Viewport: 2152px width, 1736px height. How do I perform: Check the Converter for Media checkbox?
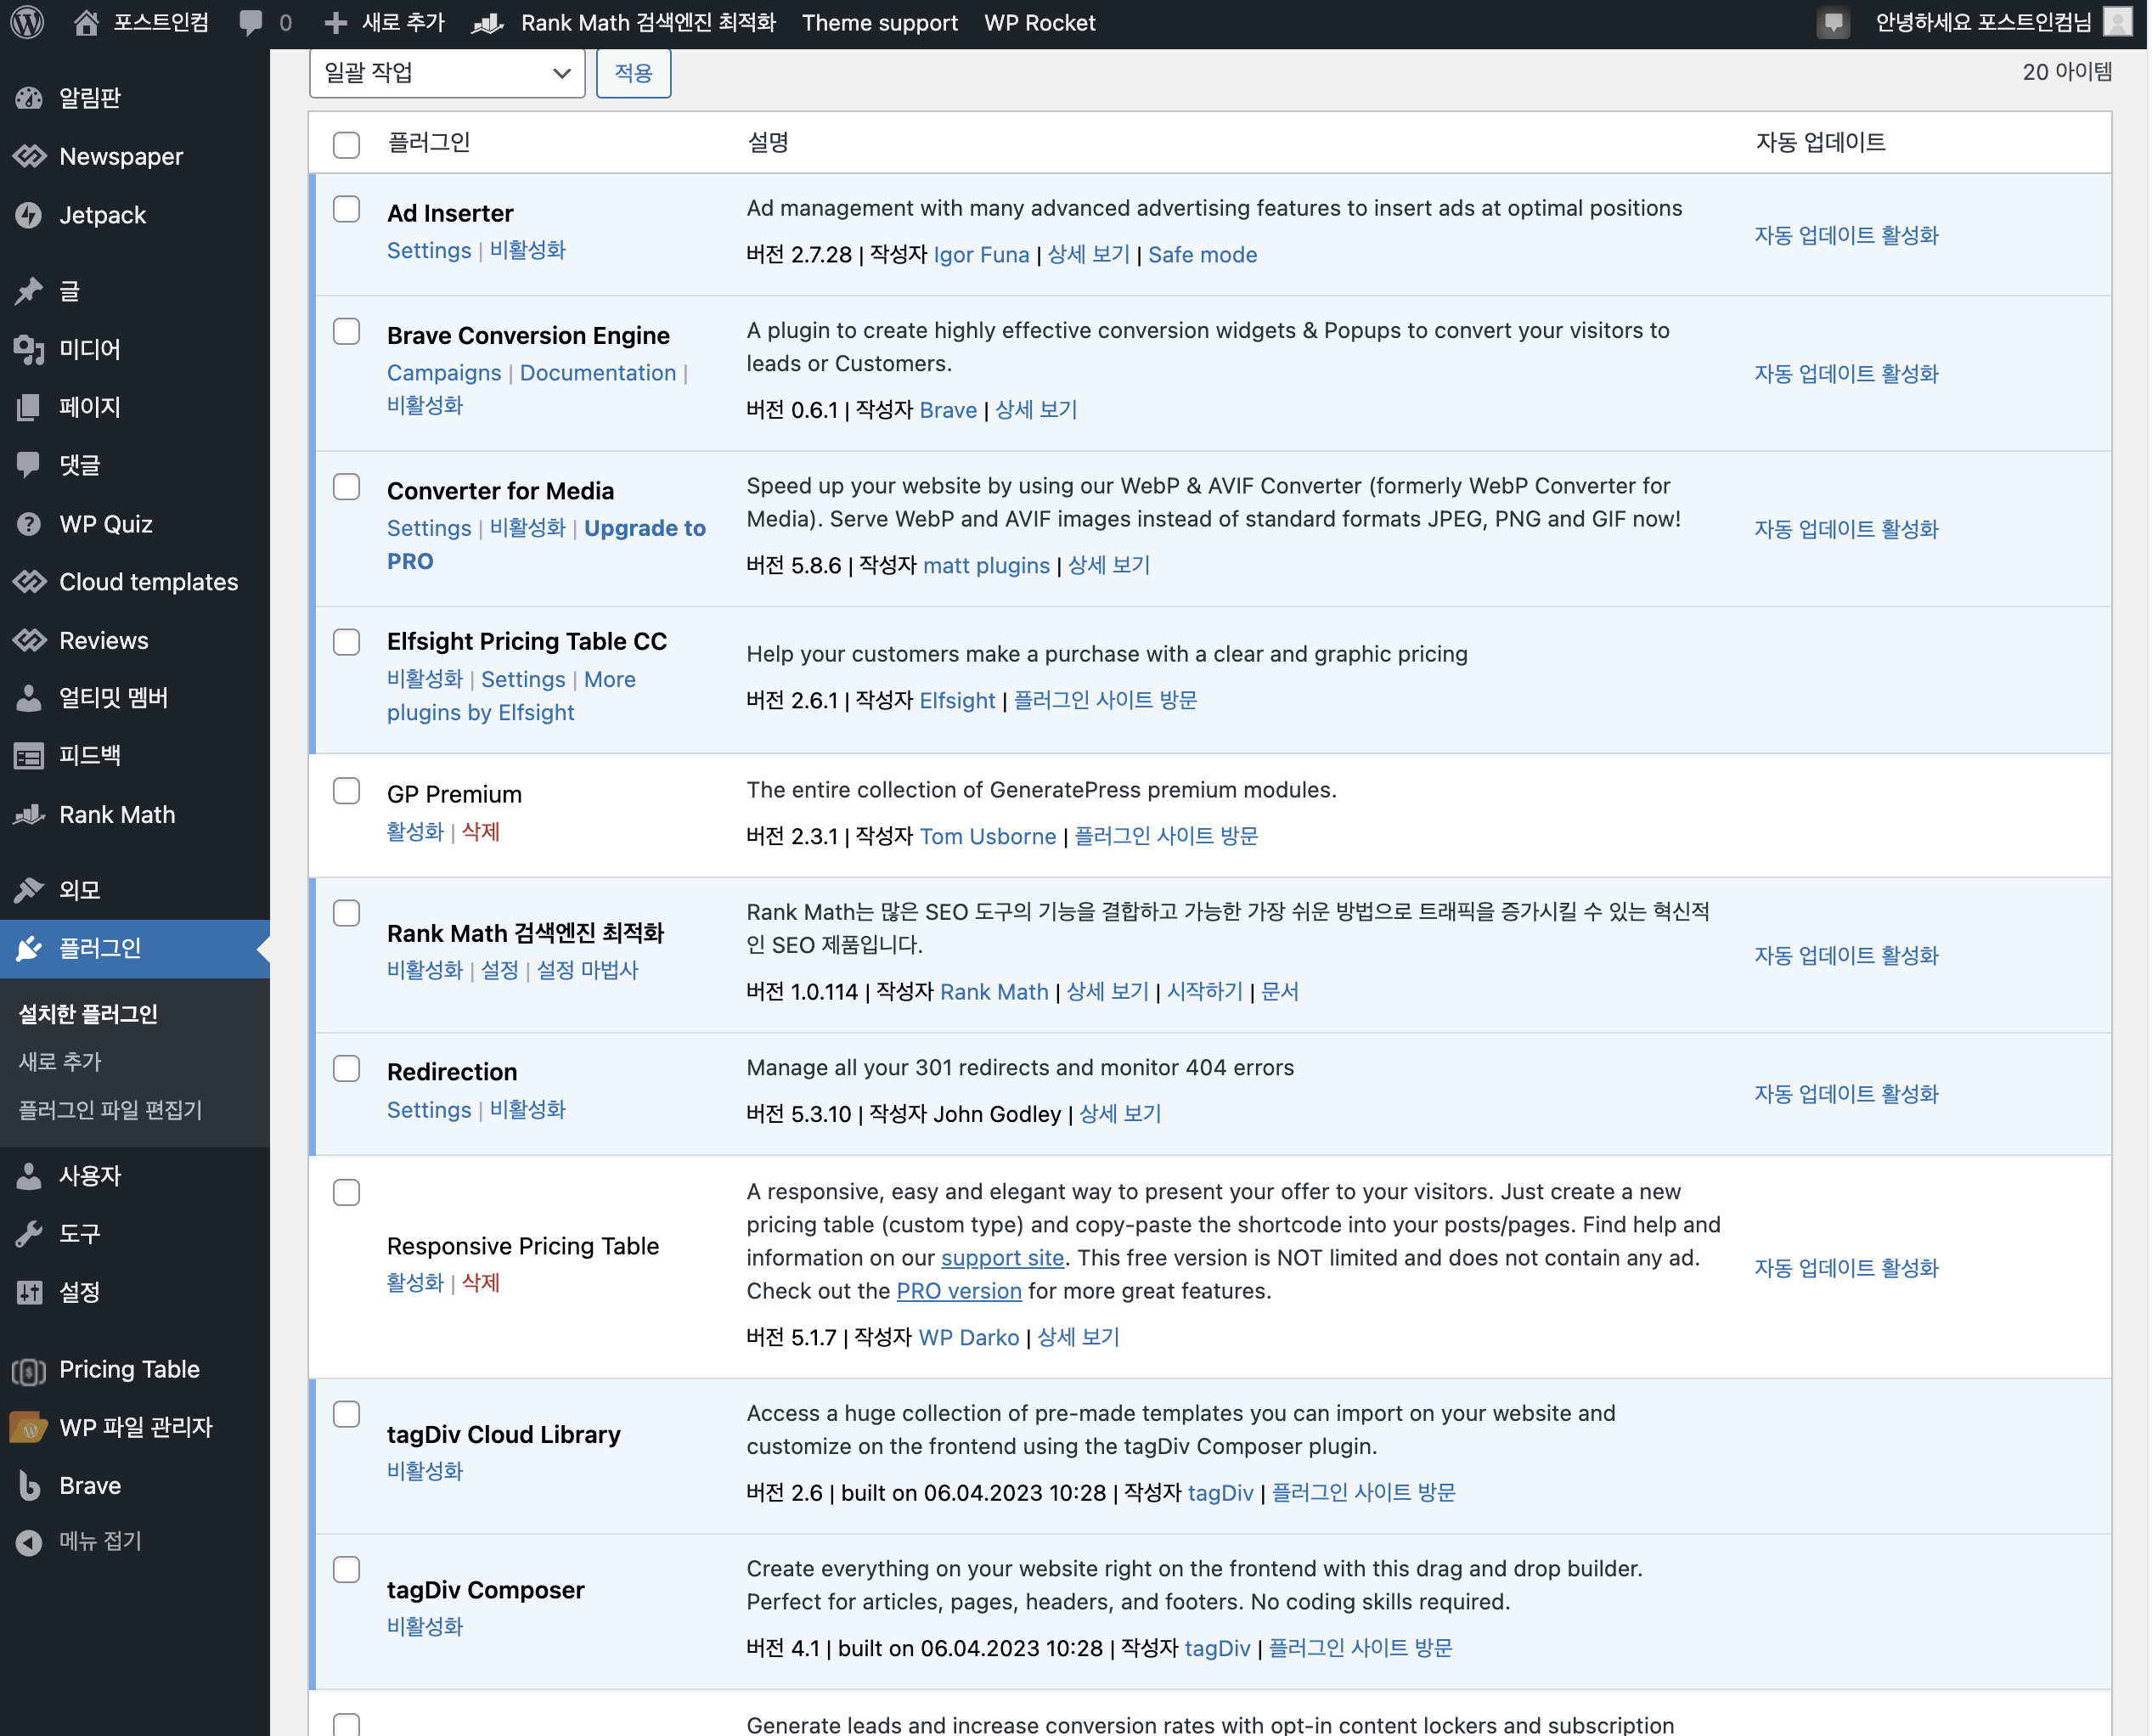coord(346,486)
